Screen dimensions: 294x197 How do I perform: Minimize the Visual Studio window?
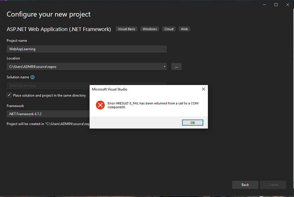pyautogui.click(x=264, y=4)
